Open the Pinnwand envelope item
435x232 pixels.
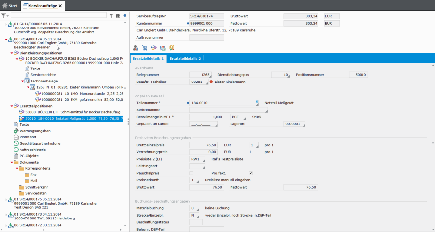(28, 137)
